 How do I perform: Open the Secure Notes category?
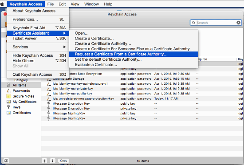(x=23, y=96)
